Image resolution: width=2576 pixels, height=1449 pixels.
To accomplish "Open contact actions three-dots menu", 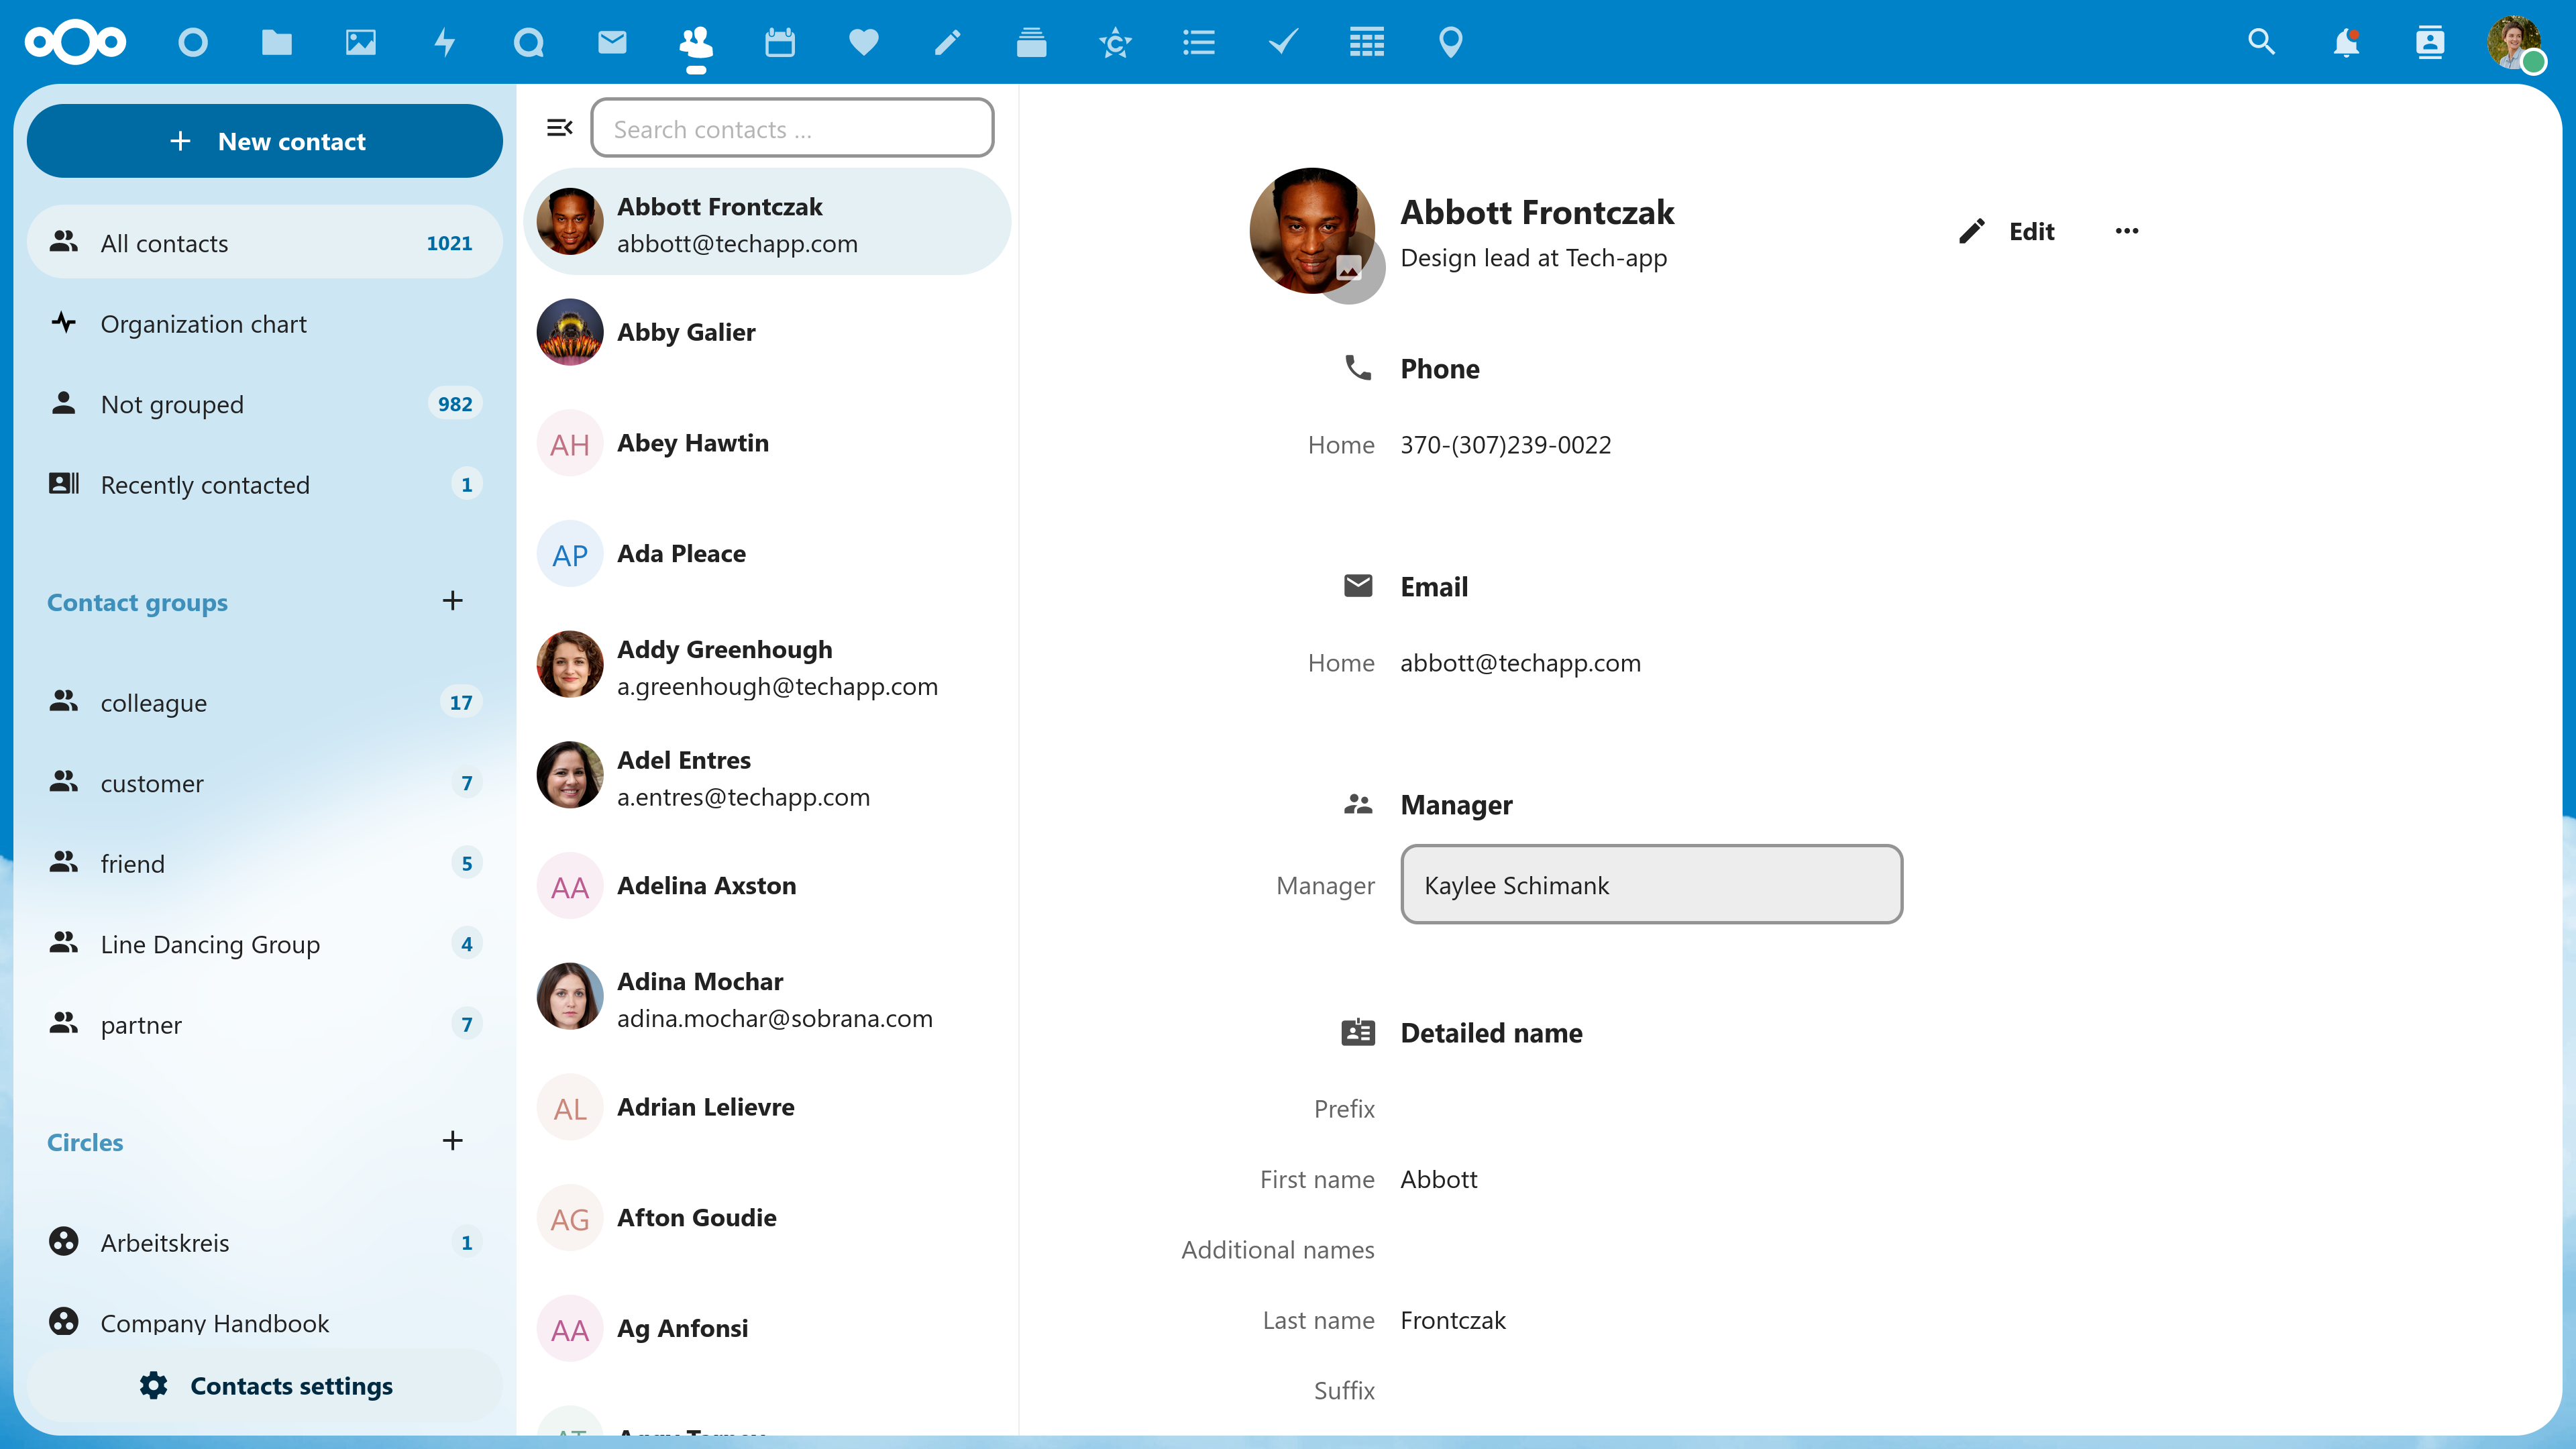I will click(x=2127, y=231).
